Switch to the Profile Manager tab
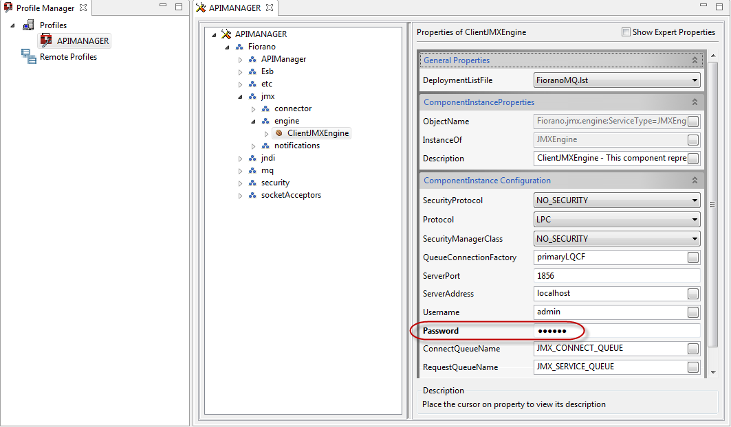Image resolution: width=731 pixels, height=427 pixels. 45,8
